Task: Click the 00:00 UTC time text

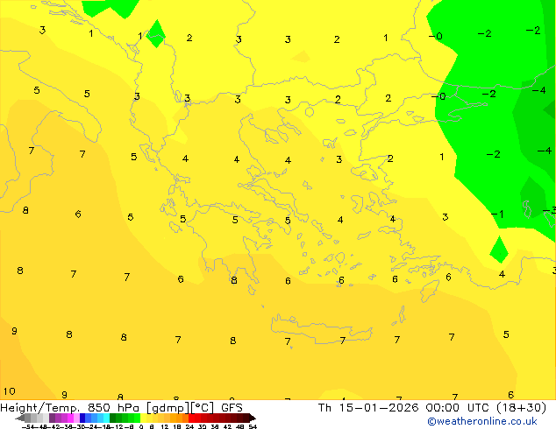Action: coord(460,408)
